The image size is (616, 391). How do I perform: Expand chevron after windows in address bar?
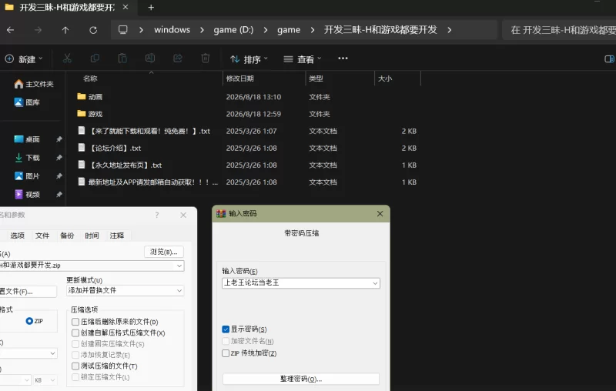coord(202,30)
